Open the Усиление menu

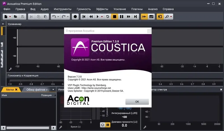point(120,9)
